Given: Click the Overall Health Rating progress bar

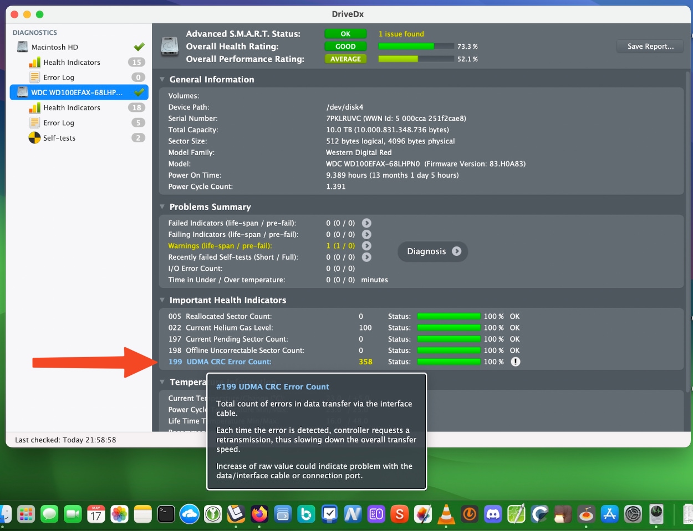Looking at the screenshot, I should tap(416, 47).
